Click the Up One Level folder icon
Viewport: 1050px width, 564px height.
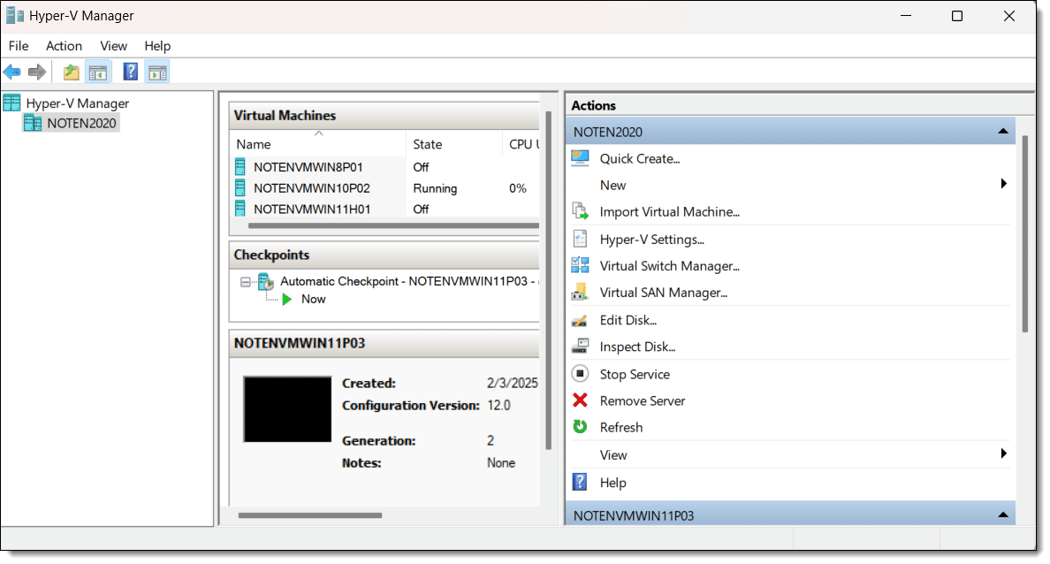[71, 72]
